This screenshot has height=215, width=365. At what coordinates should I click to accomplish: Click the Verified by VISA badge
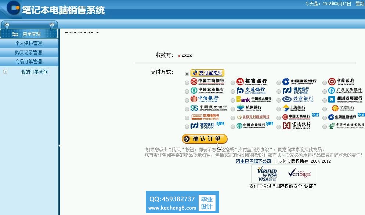pos(267,174)
